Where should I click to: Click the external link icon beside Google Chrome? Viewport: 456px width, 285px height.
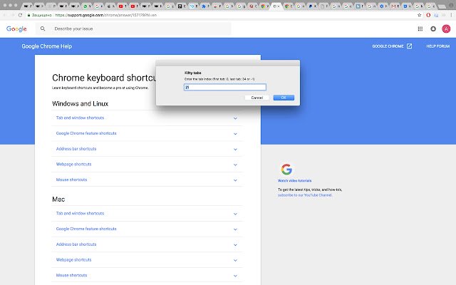click(409, 46)
